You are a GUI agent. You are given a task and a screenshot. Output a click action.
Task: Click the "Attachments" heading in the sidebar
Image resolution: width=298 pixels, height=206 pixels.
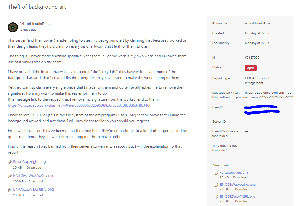[x=221, y=166]
